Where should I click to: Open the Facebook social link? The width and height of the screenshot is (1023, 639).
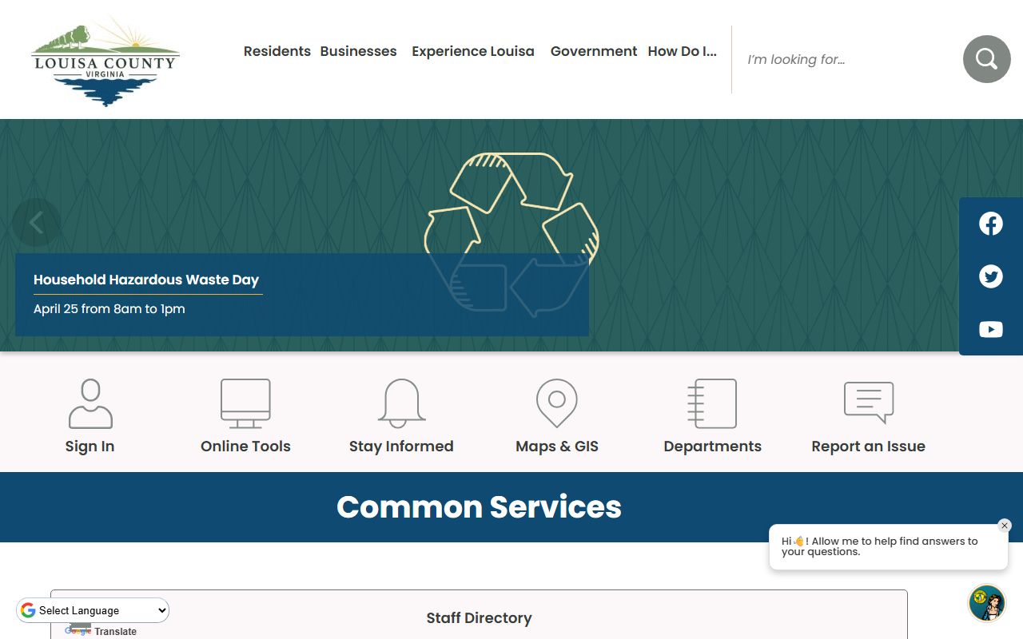[990, 224]
